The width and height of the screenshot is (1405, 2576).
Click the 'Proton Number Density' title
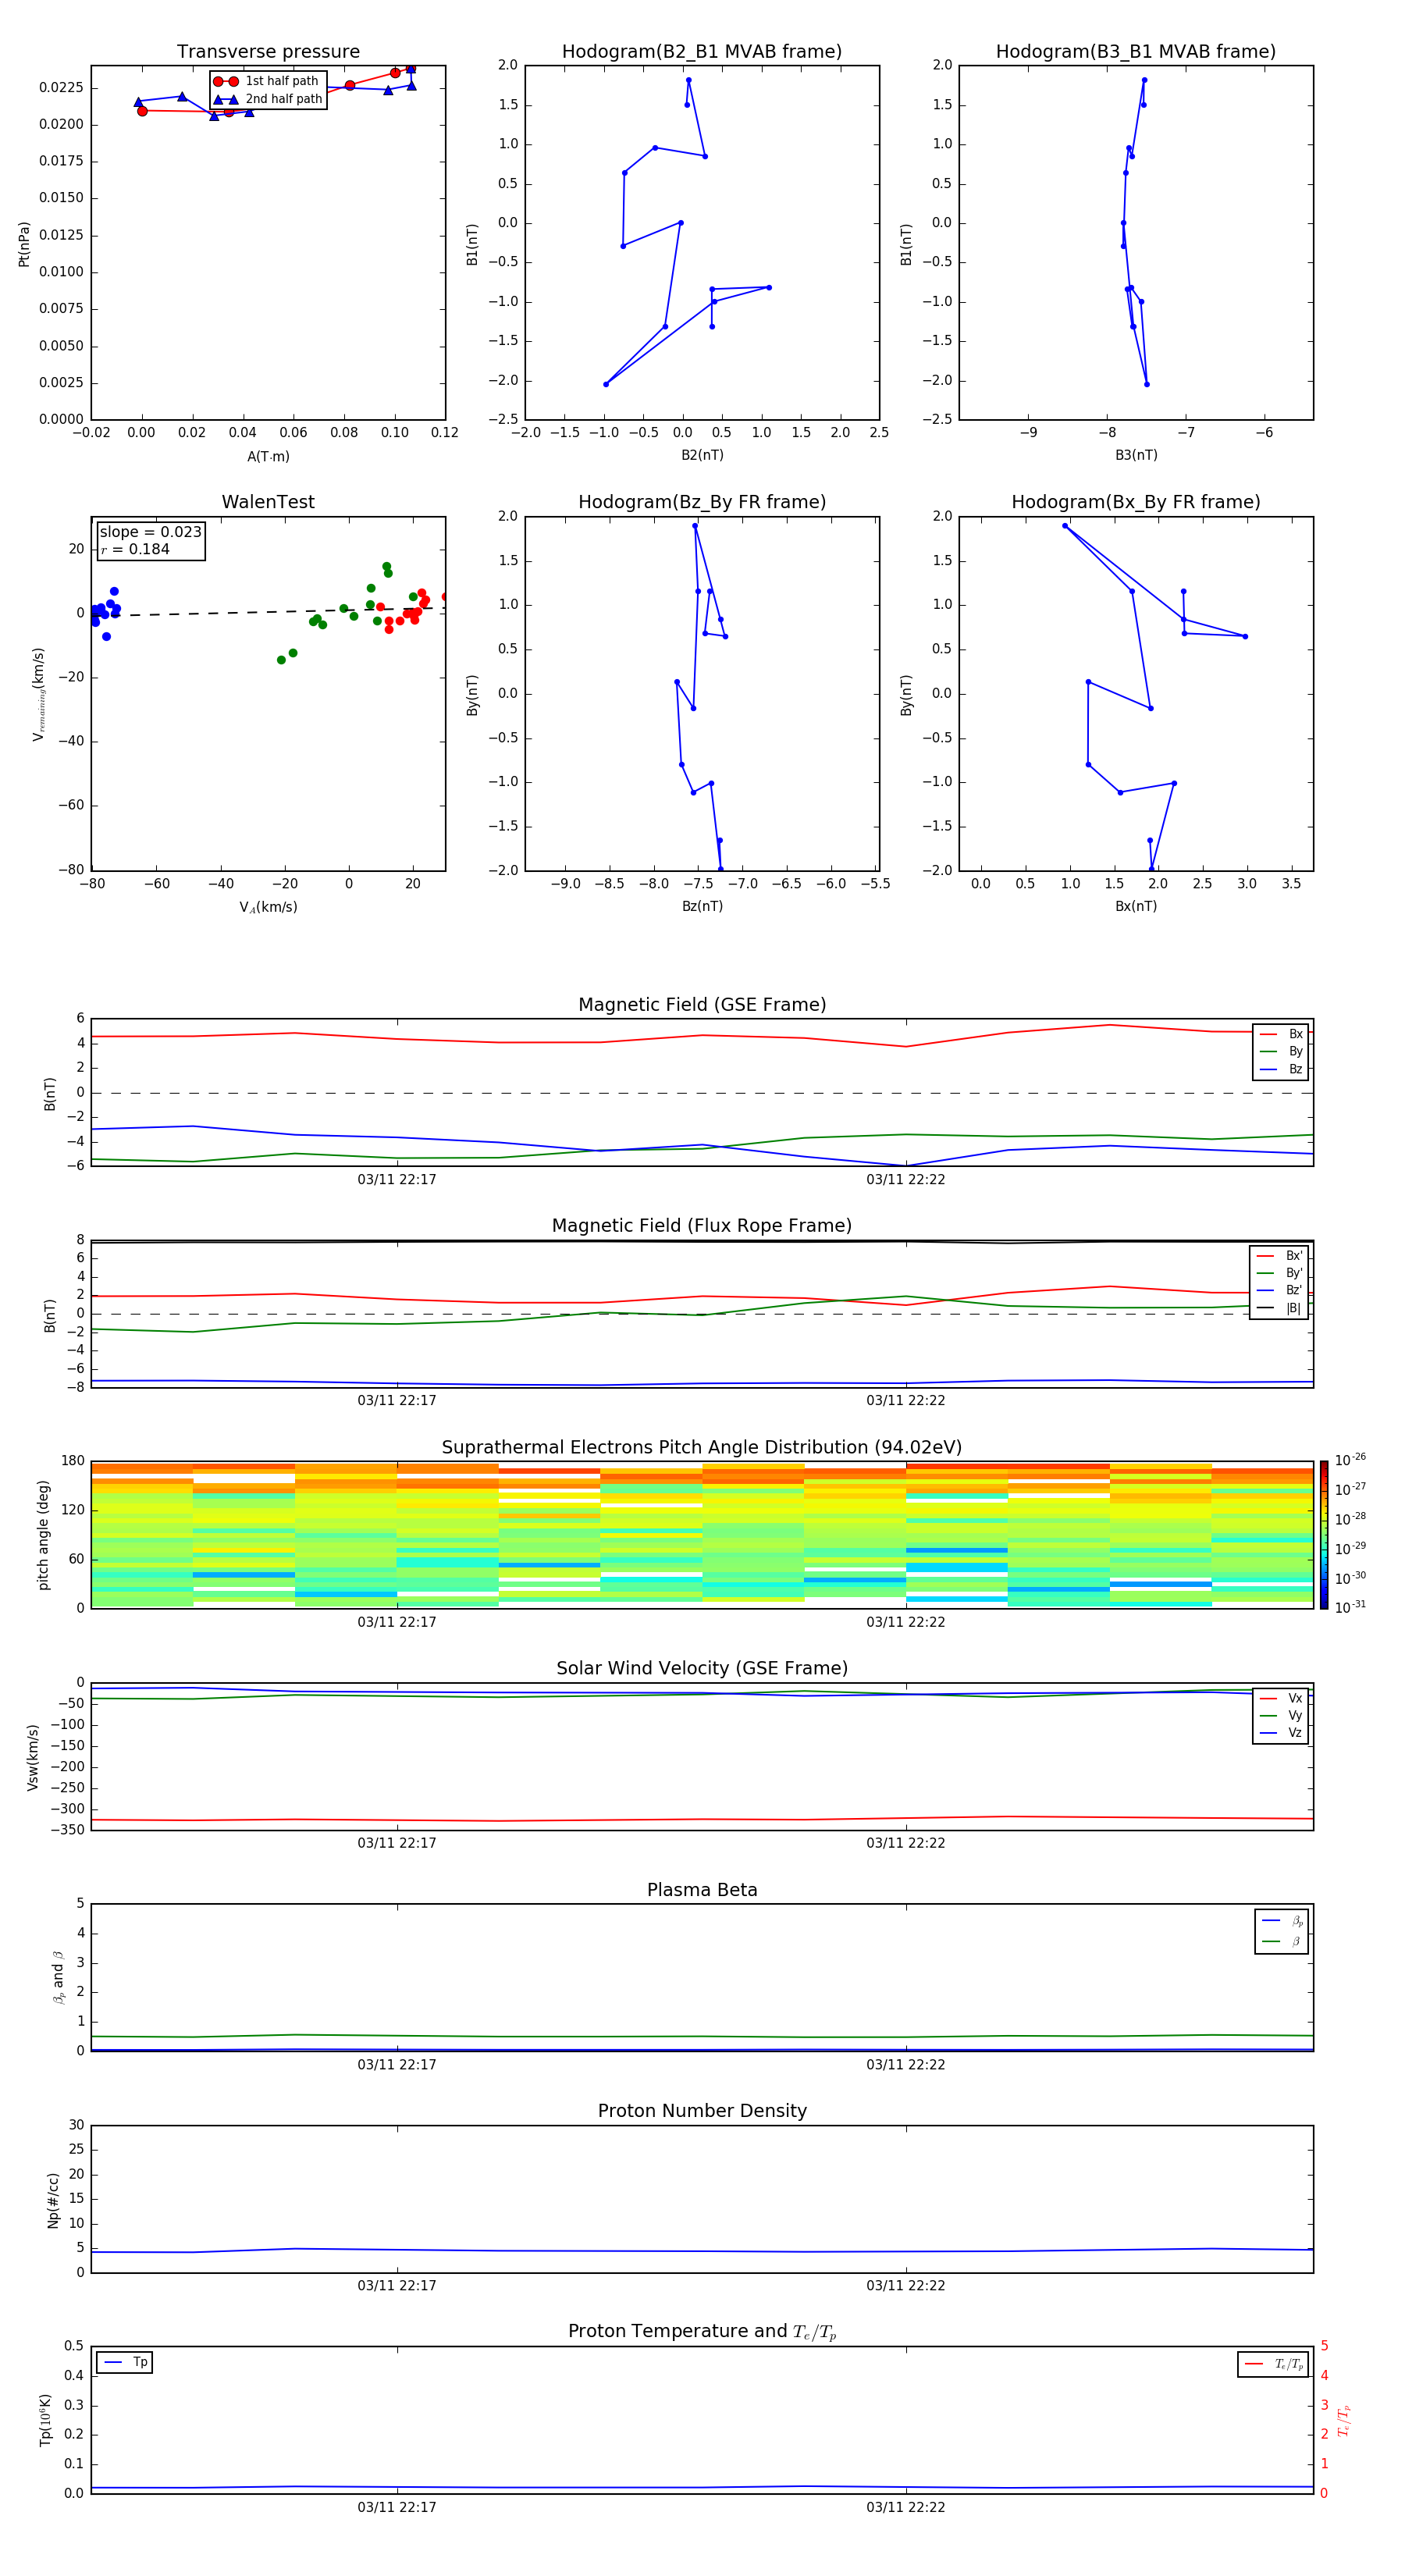point(702,2112)
